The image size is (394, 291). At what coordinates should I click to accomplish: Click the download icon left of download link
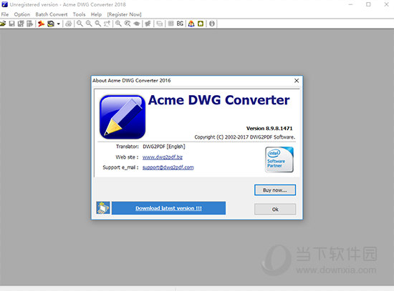click(103, 208)
